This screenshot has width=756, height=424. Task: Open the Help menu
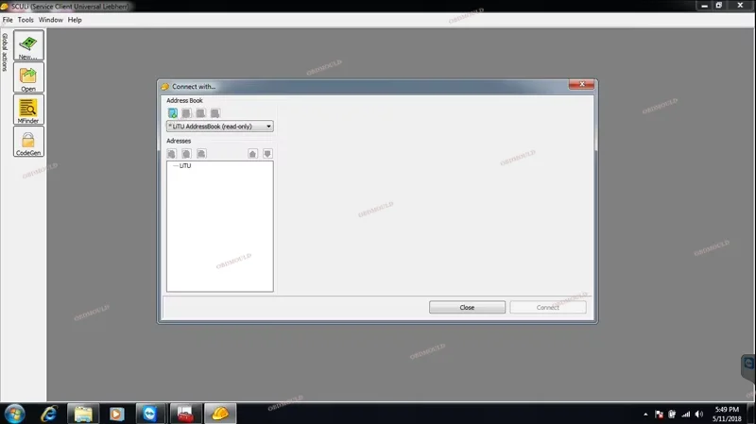pos(75,20)
